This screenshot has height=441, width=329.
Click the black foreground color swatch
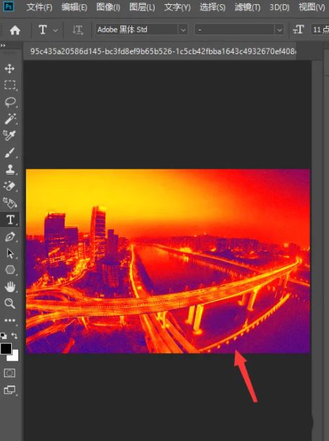(6, 348)
